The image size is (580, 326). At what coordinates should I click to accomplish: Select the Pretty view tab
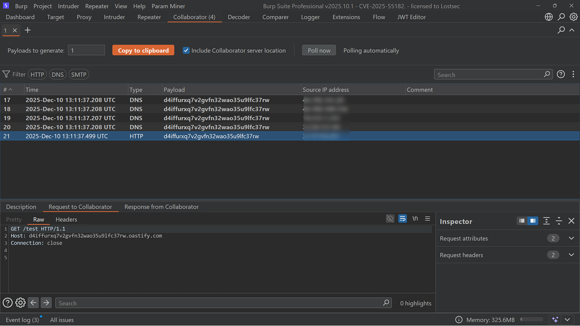point(14,219)
